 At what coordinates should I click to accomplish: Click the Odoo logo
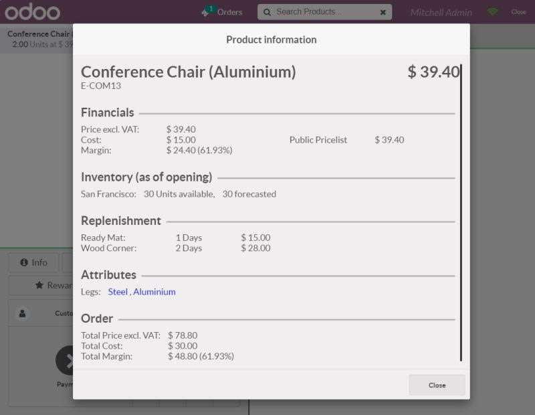click(32, 12)
